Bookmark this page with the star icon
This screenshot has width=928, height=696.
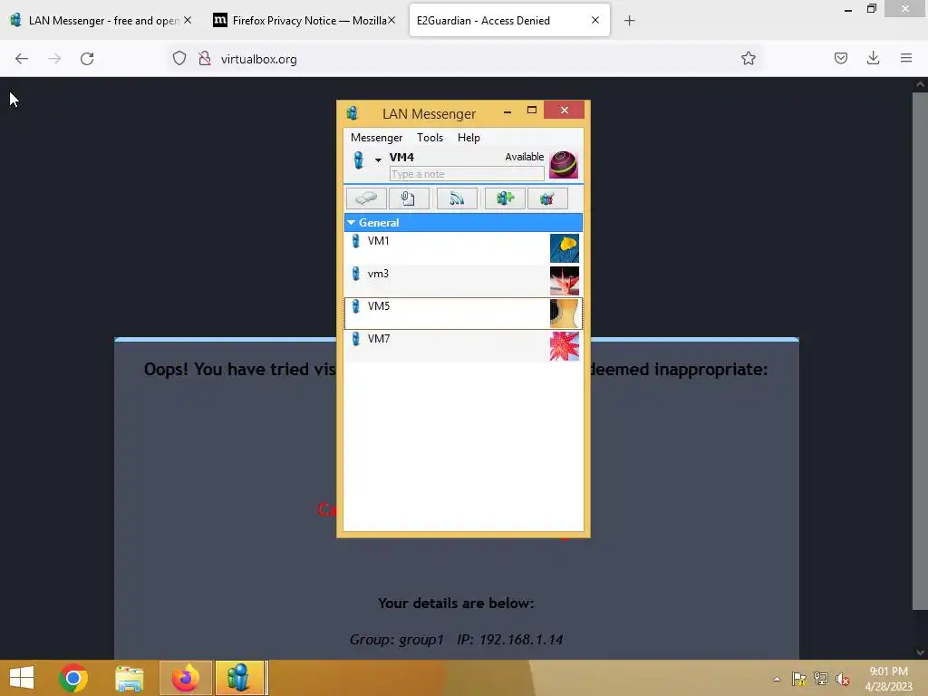(748, 59)
